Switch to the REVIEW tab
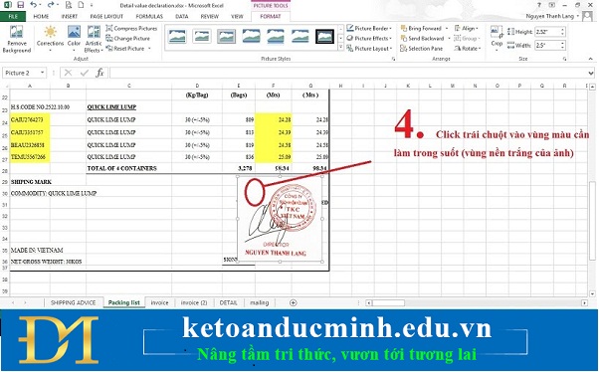Screen dimensions: 599x372 [209, 17]
